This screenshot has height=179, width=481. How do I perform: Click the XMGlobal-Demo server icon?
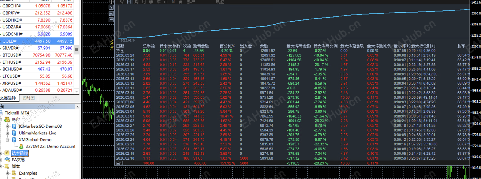pos(14,140)
